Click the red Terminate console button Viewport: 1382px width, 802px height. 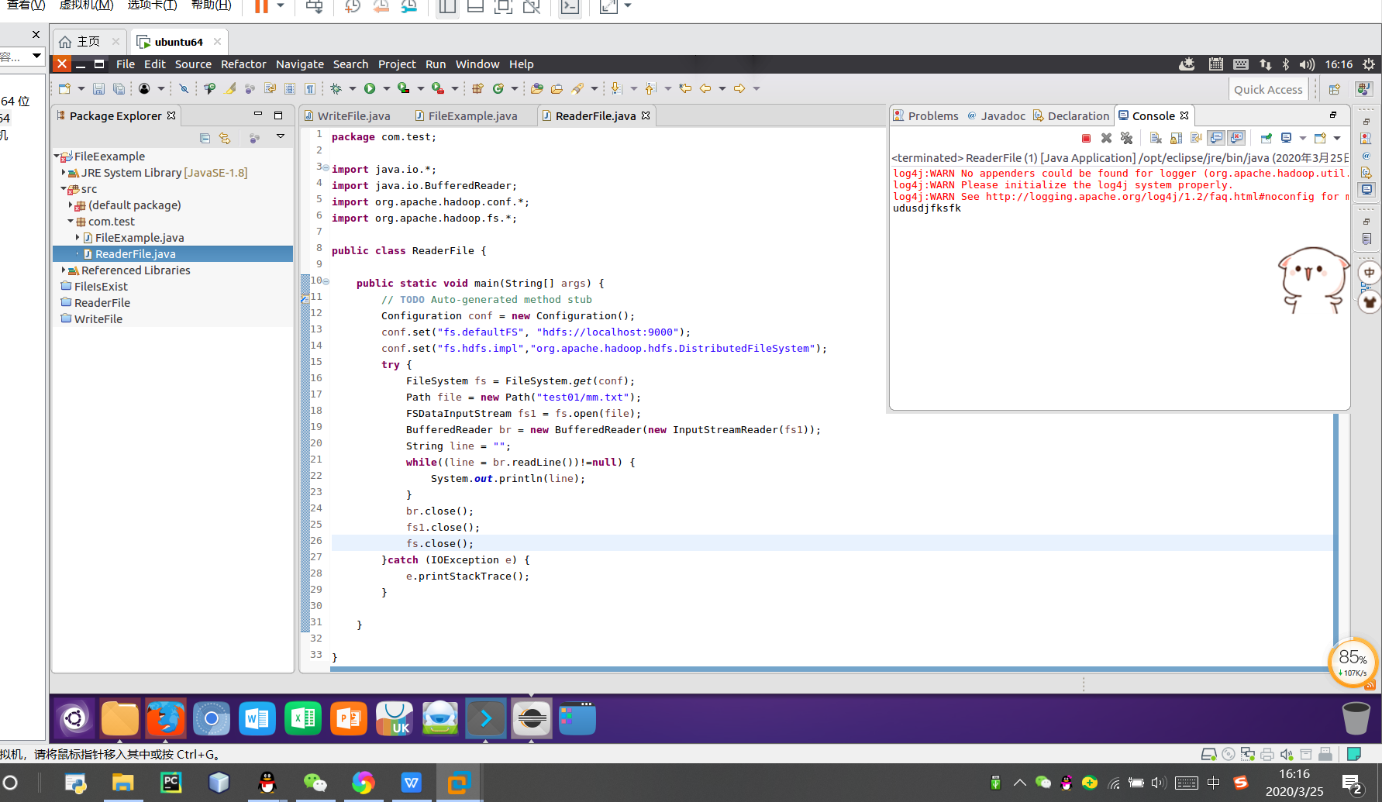click(x=1086, y=138)
